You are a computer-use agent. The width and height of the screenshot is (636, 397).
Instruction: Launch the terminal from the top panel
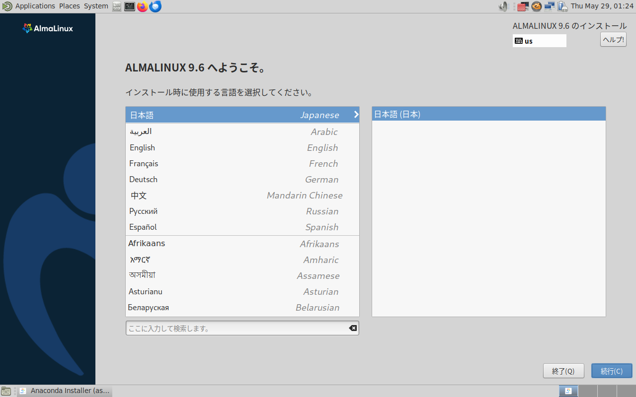pyautogui.click(x=130, y=6)
